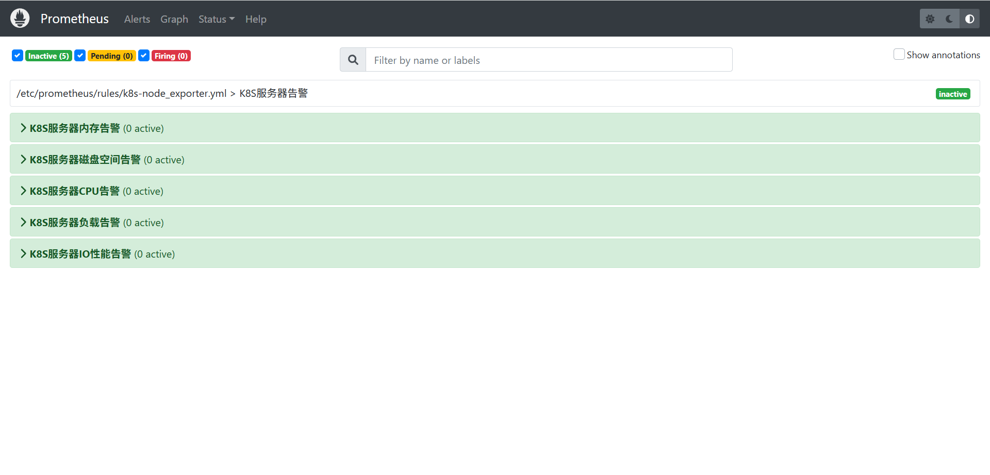Image resolution: width=990 pixels, height=475 pixels.
Task: Open the Help nav item
Action: (256, 19)
